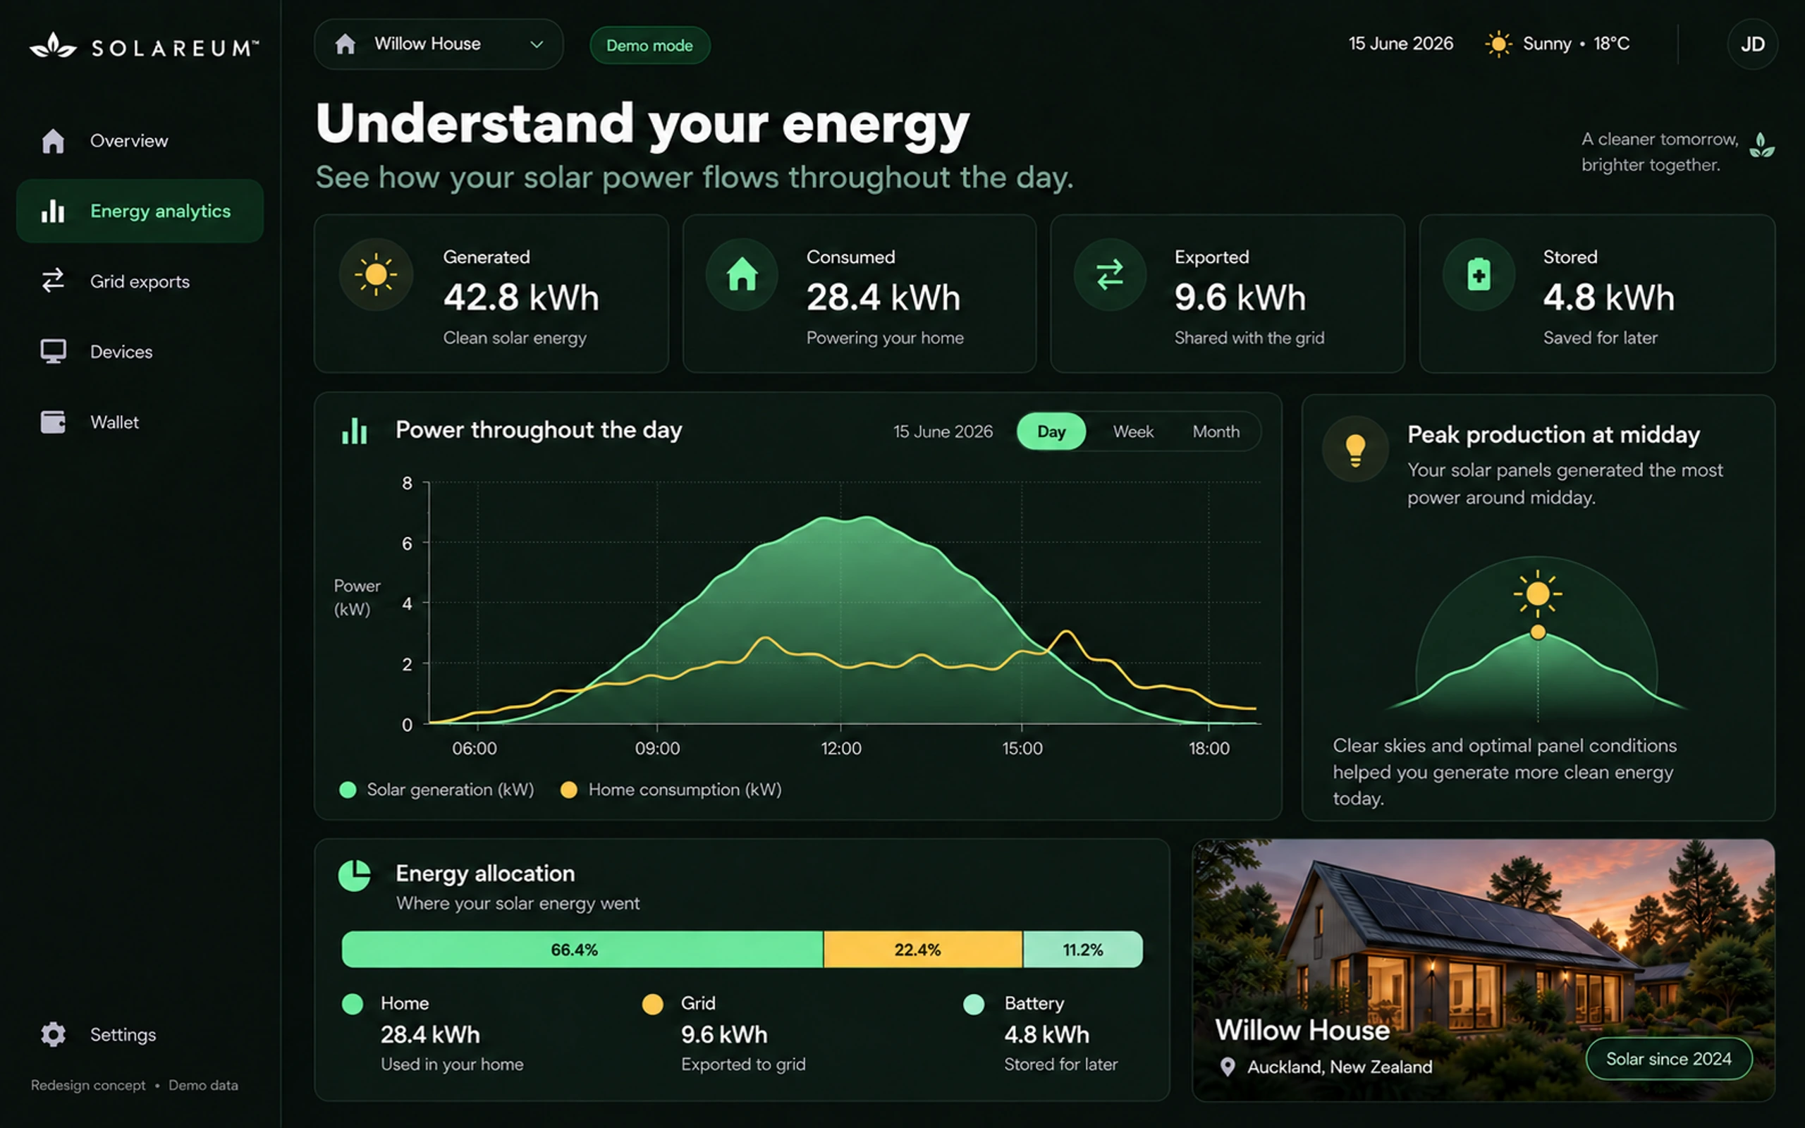Click the Devices monitor icon
The height and width of the screenshot is (1128, 1805).
pos(53,351)
